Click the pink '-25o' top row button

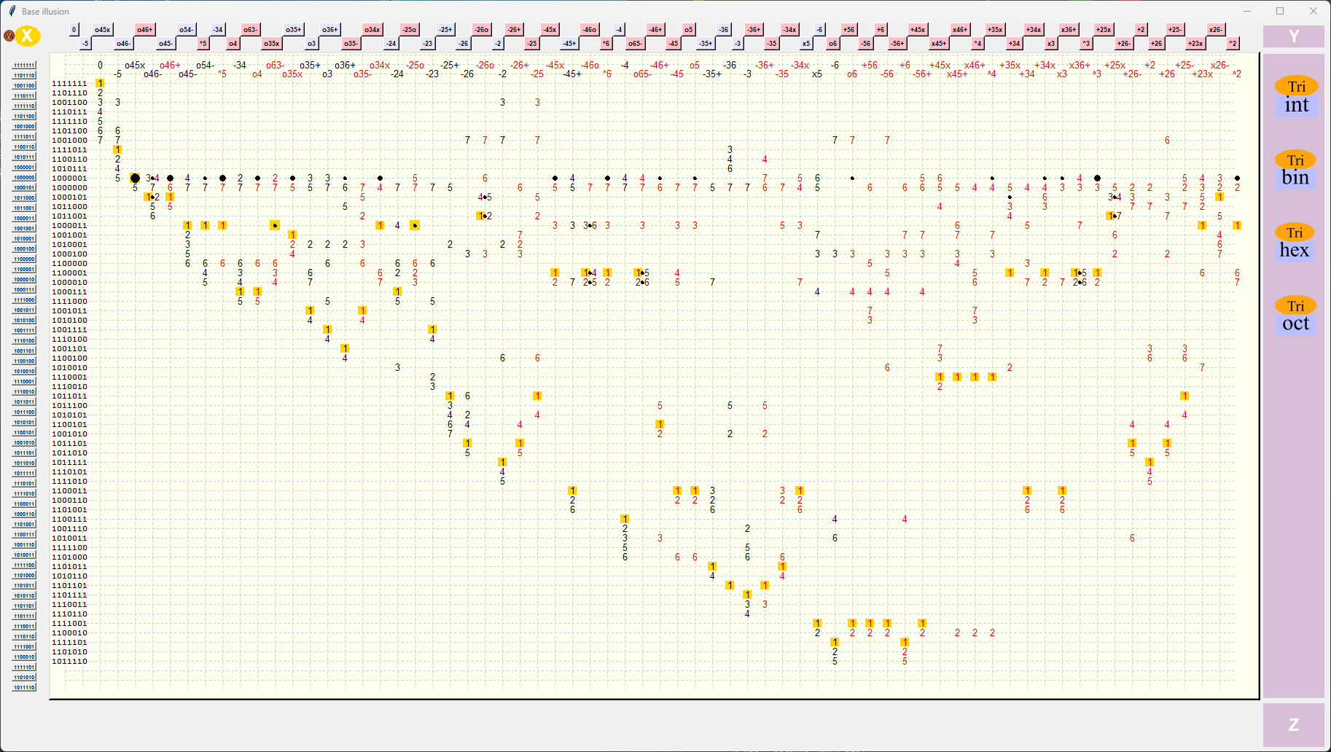click(410, 29)
